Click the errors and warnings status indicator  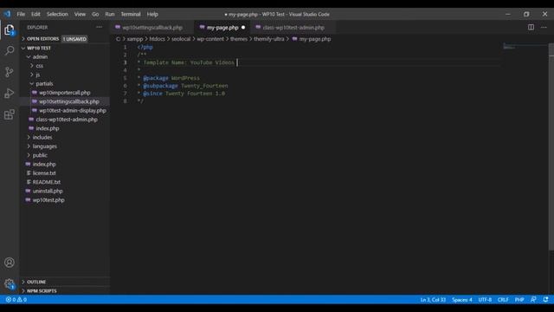point(16,300)
